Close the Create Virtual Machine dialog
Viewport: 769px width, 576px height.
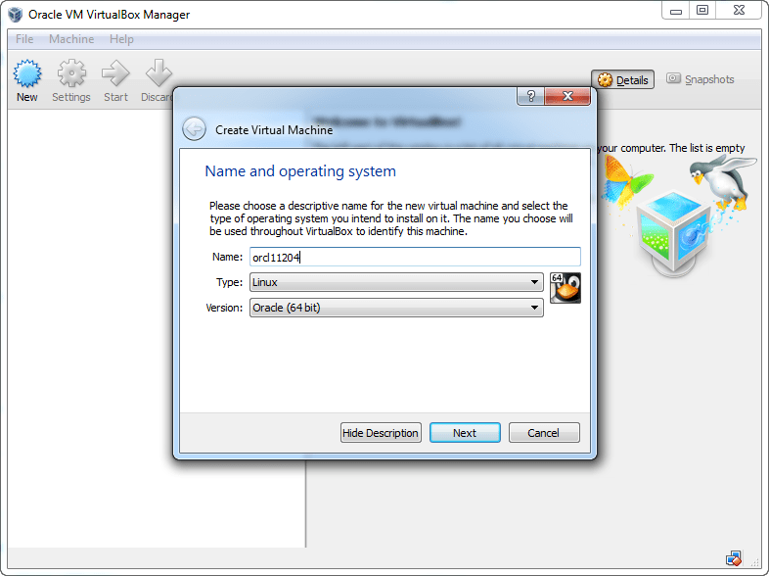click(x=567, y=96)
